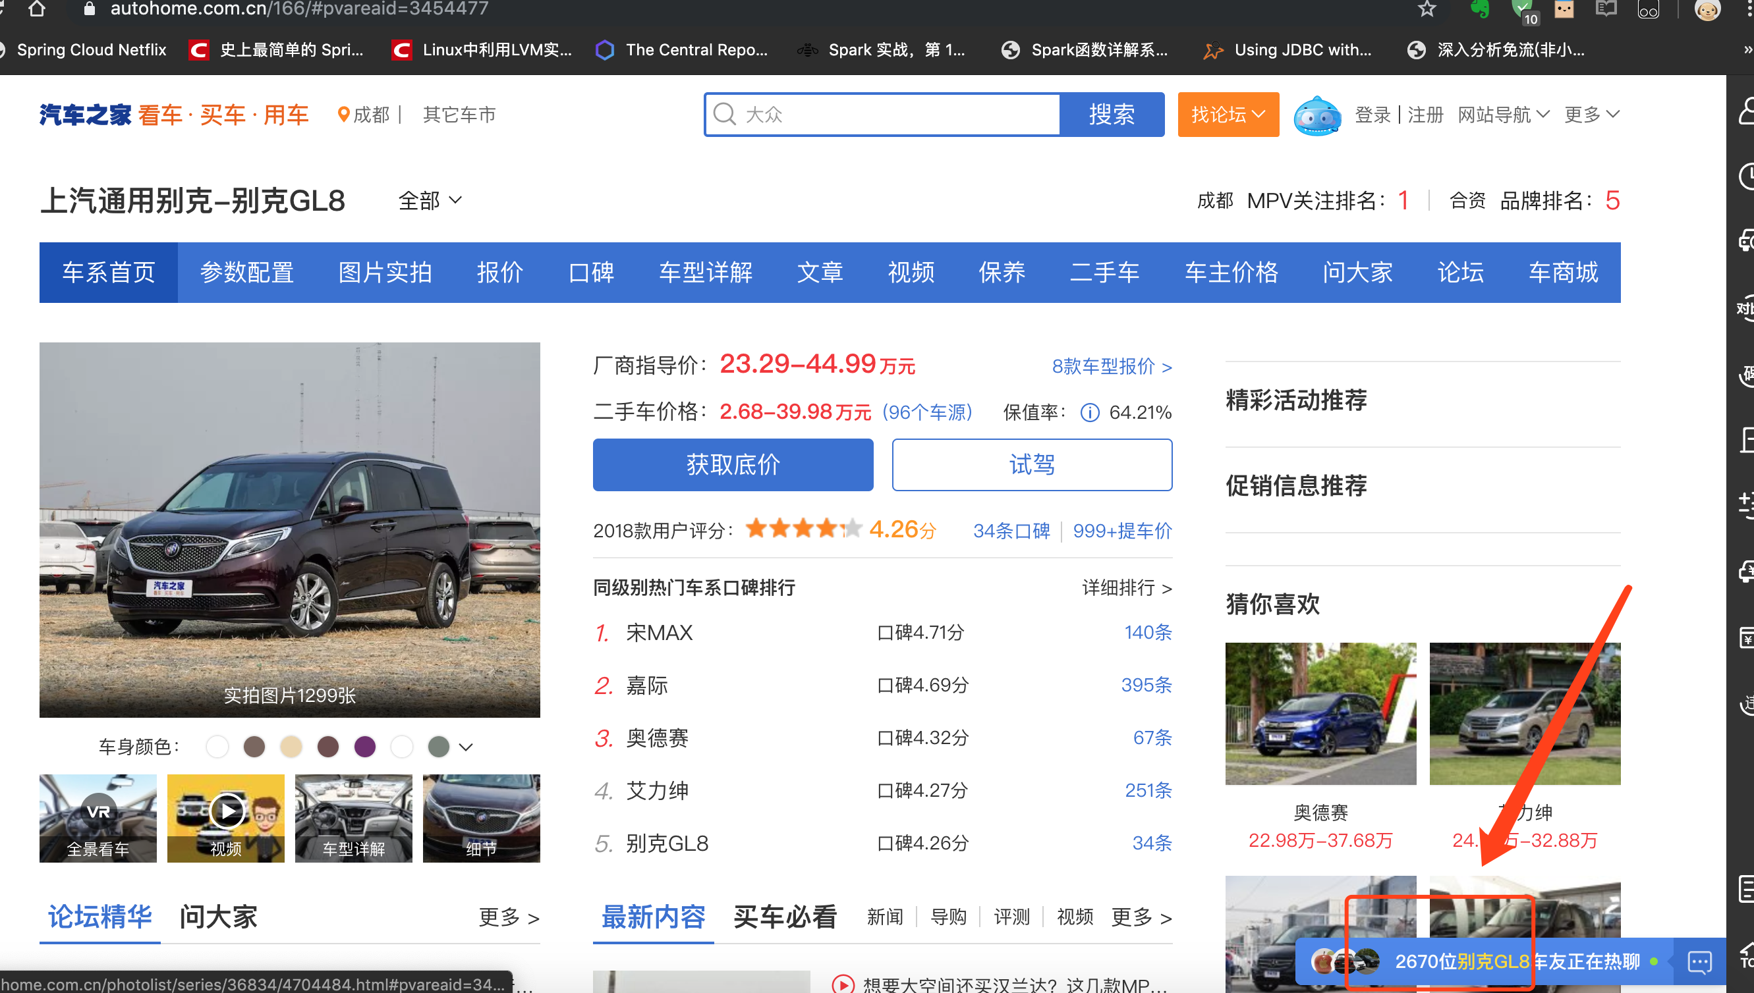
Task: Open the Using JDBC with... bookmark
Action: point(1287,50)
